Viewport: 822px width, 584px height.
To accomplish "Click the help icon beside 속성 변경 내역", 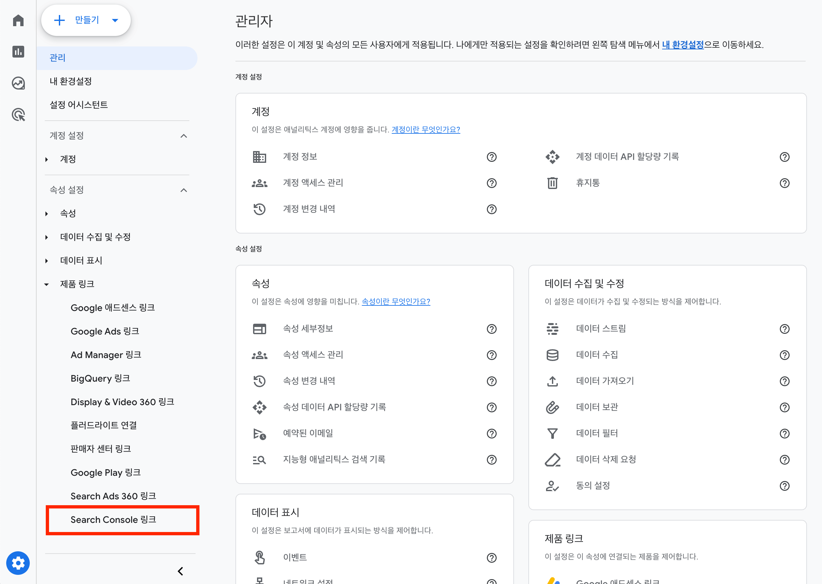I will click(x=491, y=381).
